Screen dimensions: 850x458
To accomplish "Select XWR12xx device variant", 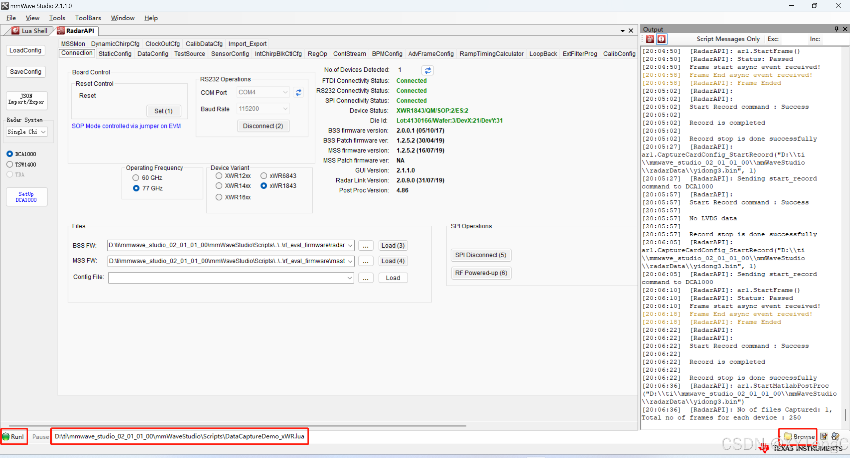I will 219,176.
